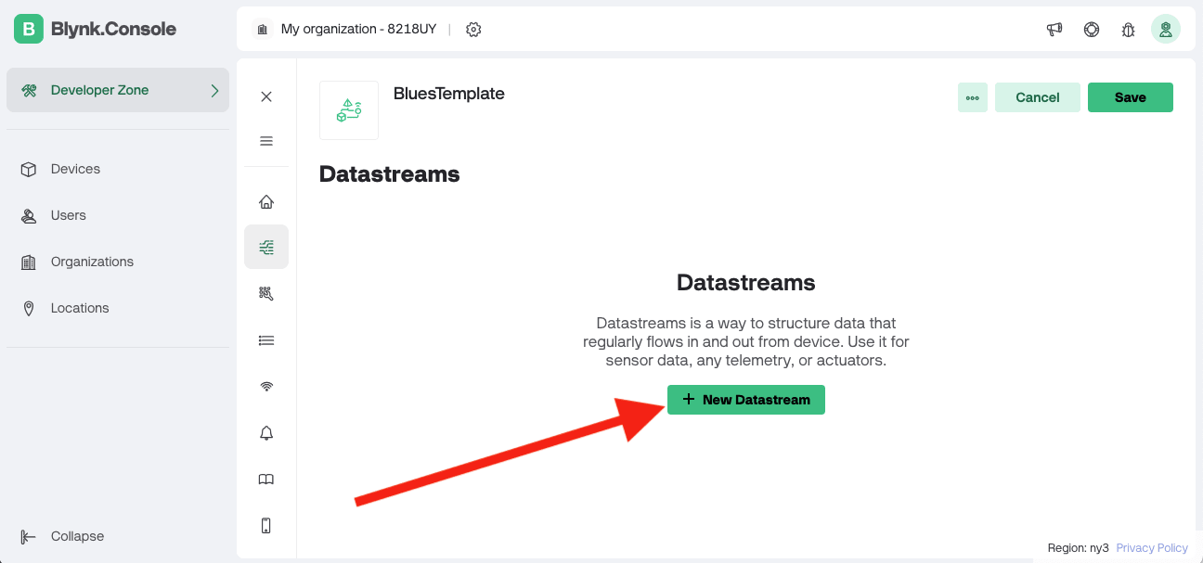Open Developer Zone section

118,90
